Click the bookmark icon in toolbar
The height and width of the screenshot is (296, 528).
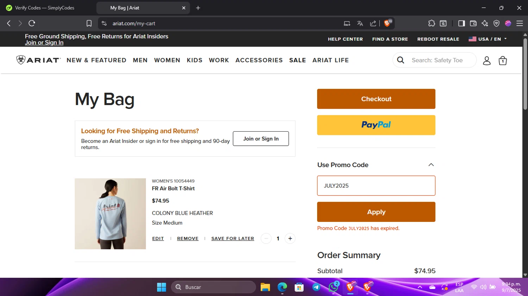coord(89,23)
